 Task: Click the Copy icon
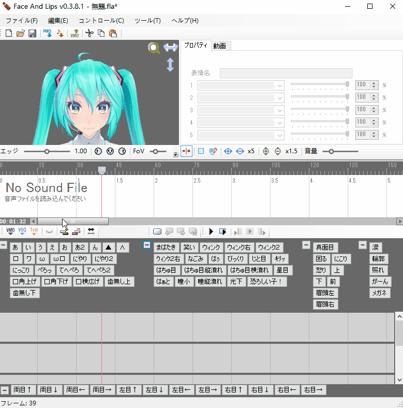click(x=101, y=33)
